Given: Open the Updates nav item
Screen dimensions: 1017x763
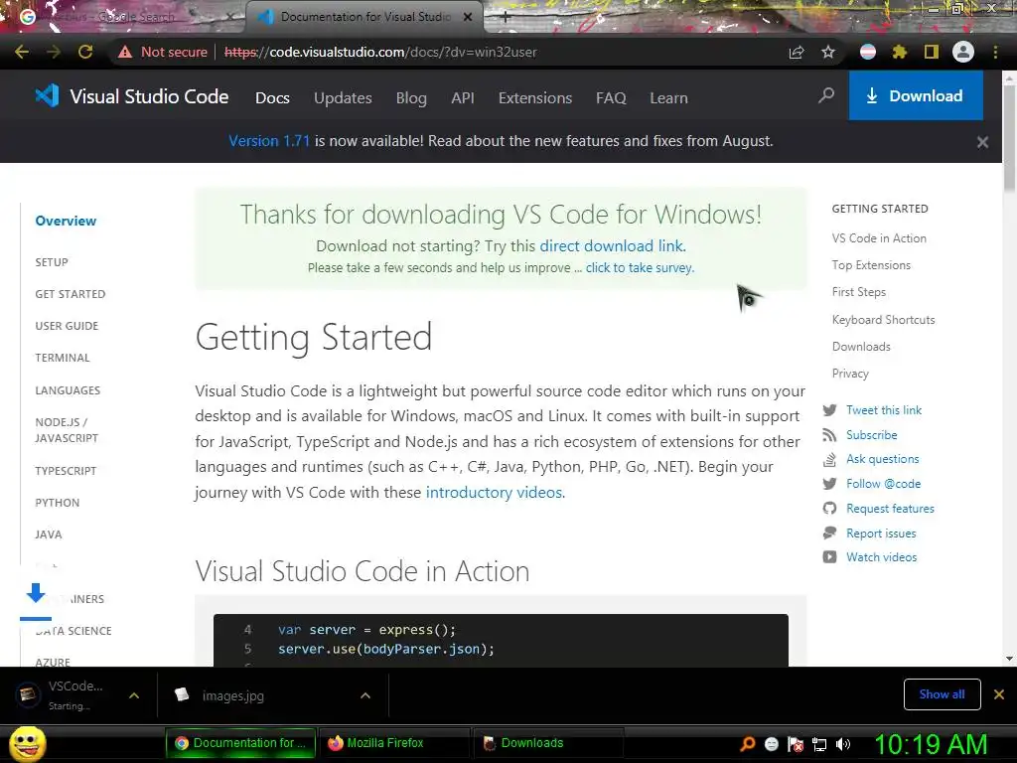Looking at the screenshot, I should [343, 98].
